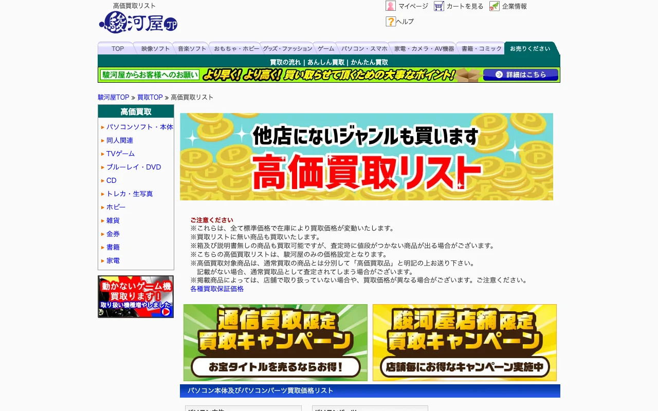Viewport: 658px width, 411px height.
Task: Open 家電 sidebar category
Action: click(x=113, y=260)
